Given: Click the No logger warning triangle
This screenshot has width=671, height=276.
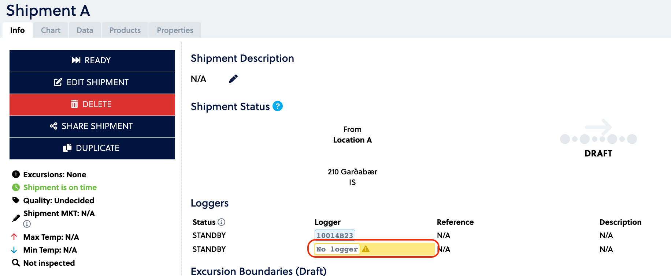Looking at the screenshot, I should [366, 249].
